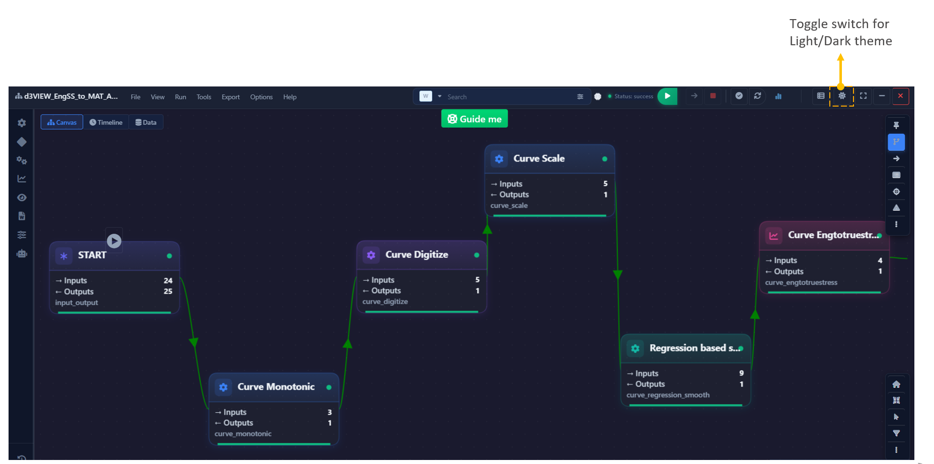Open the line chart icon in sidebar

point(22,179)
